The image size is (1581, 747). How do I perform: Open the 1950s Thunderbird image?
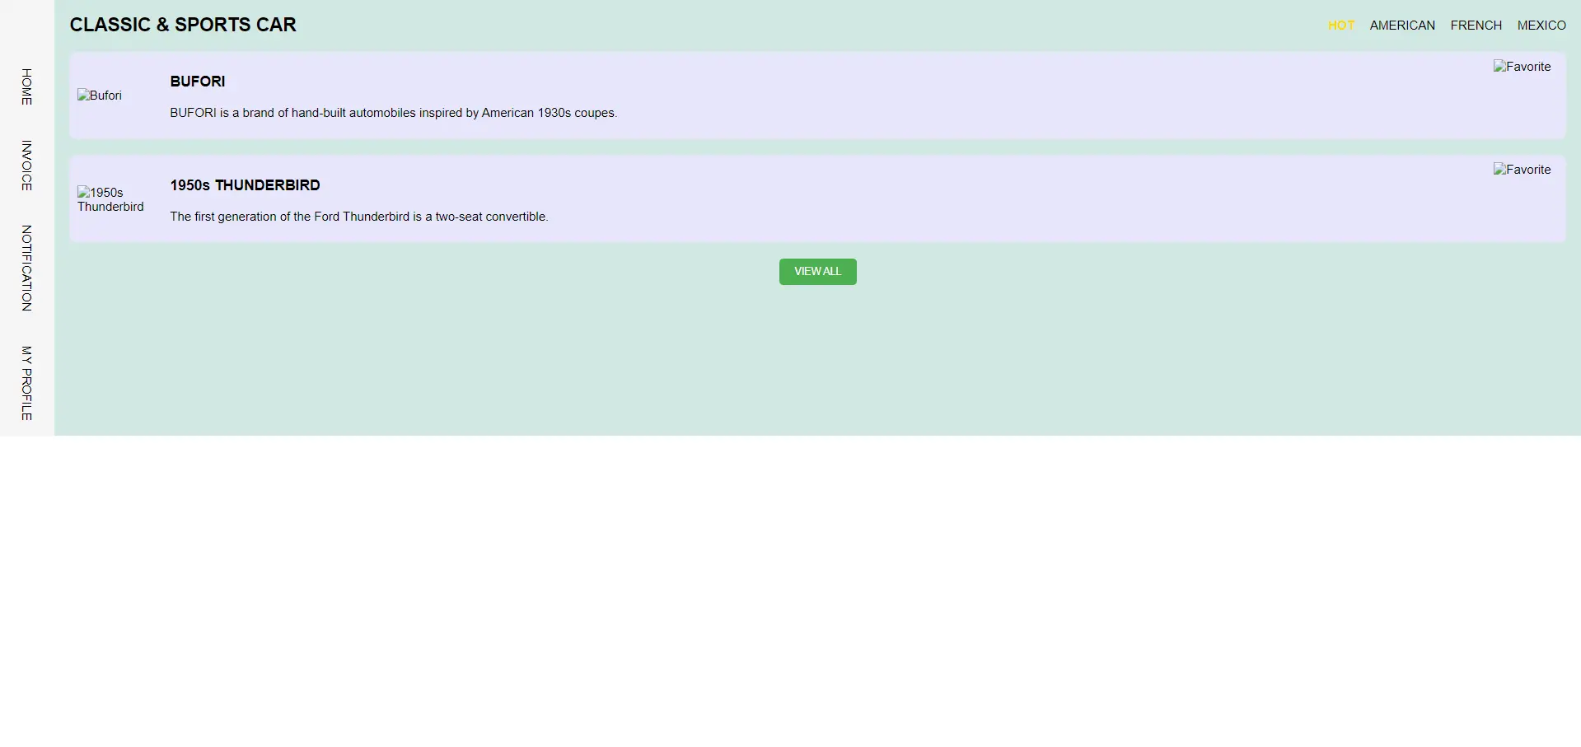coord(110,199)
